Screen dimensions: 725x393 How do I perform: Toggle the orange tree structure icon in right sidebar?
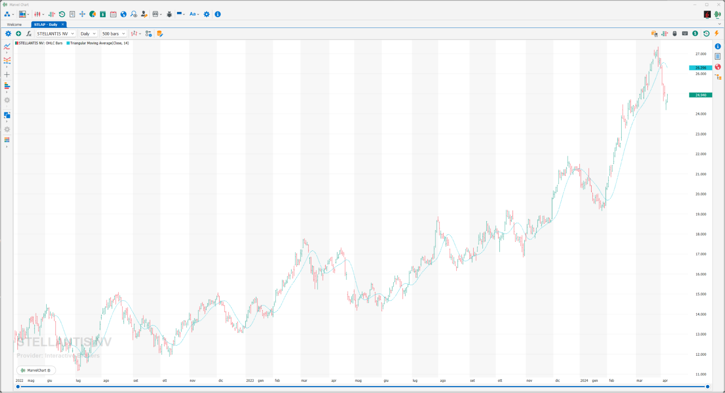click(718, 77)
